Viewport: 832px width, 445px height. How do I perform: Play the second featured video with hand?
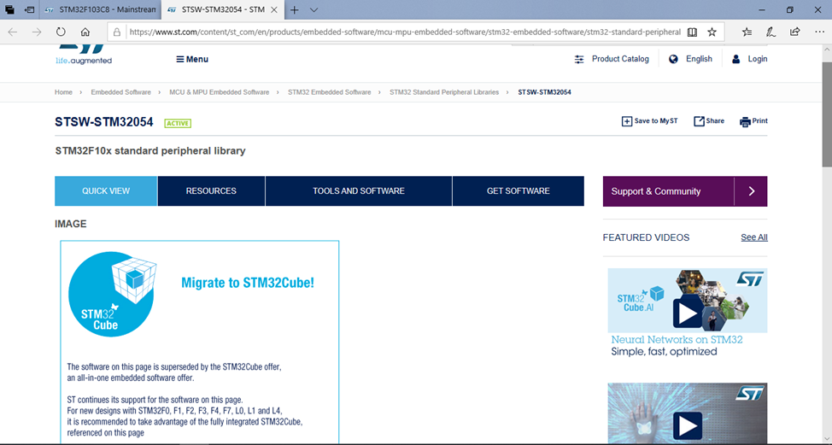coord(688,426)
